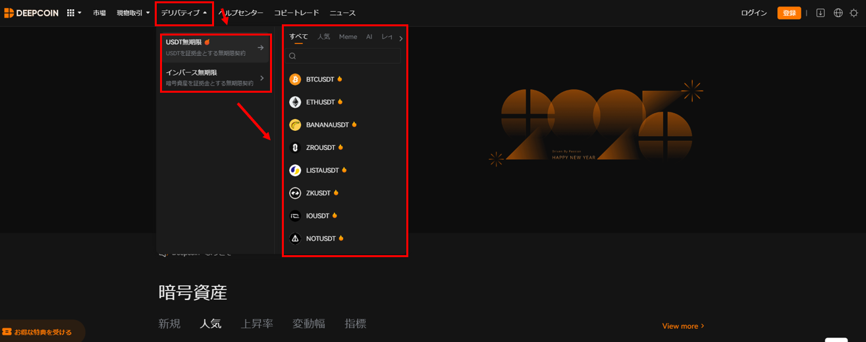Select the すべて tab
Image resolution: width=866 pixels, height=342 pixels.
(298, 37)
